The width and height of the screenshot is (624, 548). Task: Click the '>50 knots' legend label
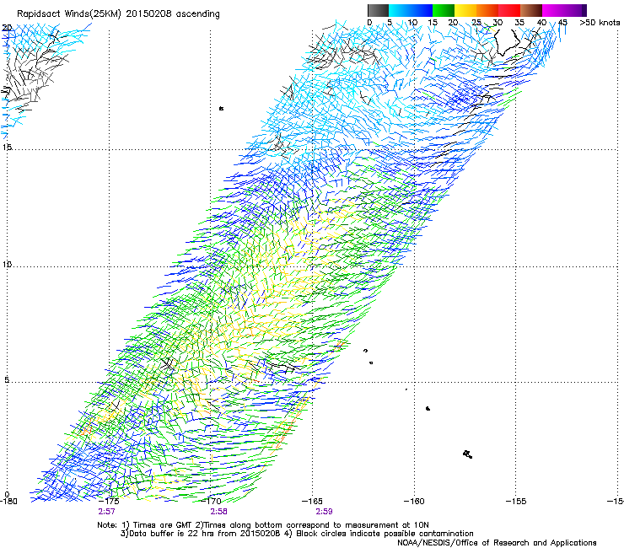coord(600,23)
